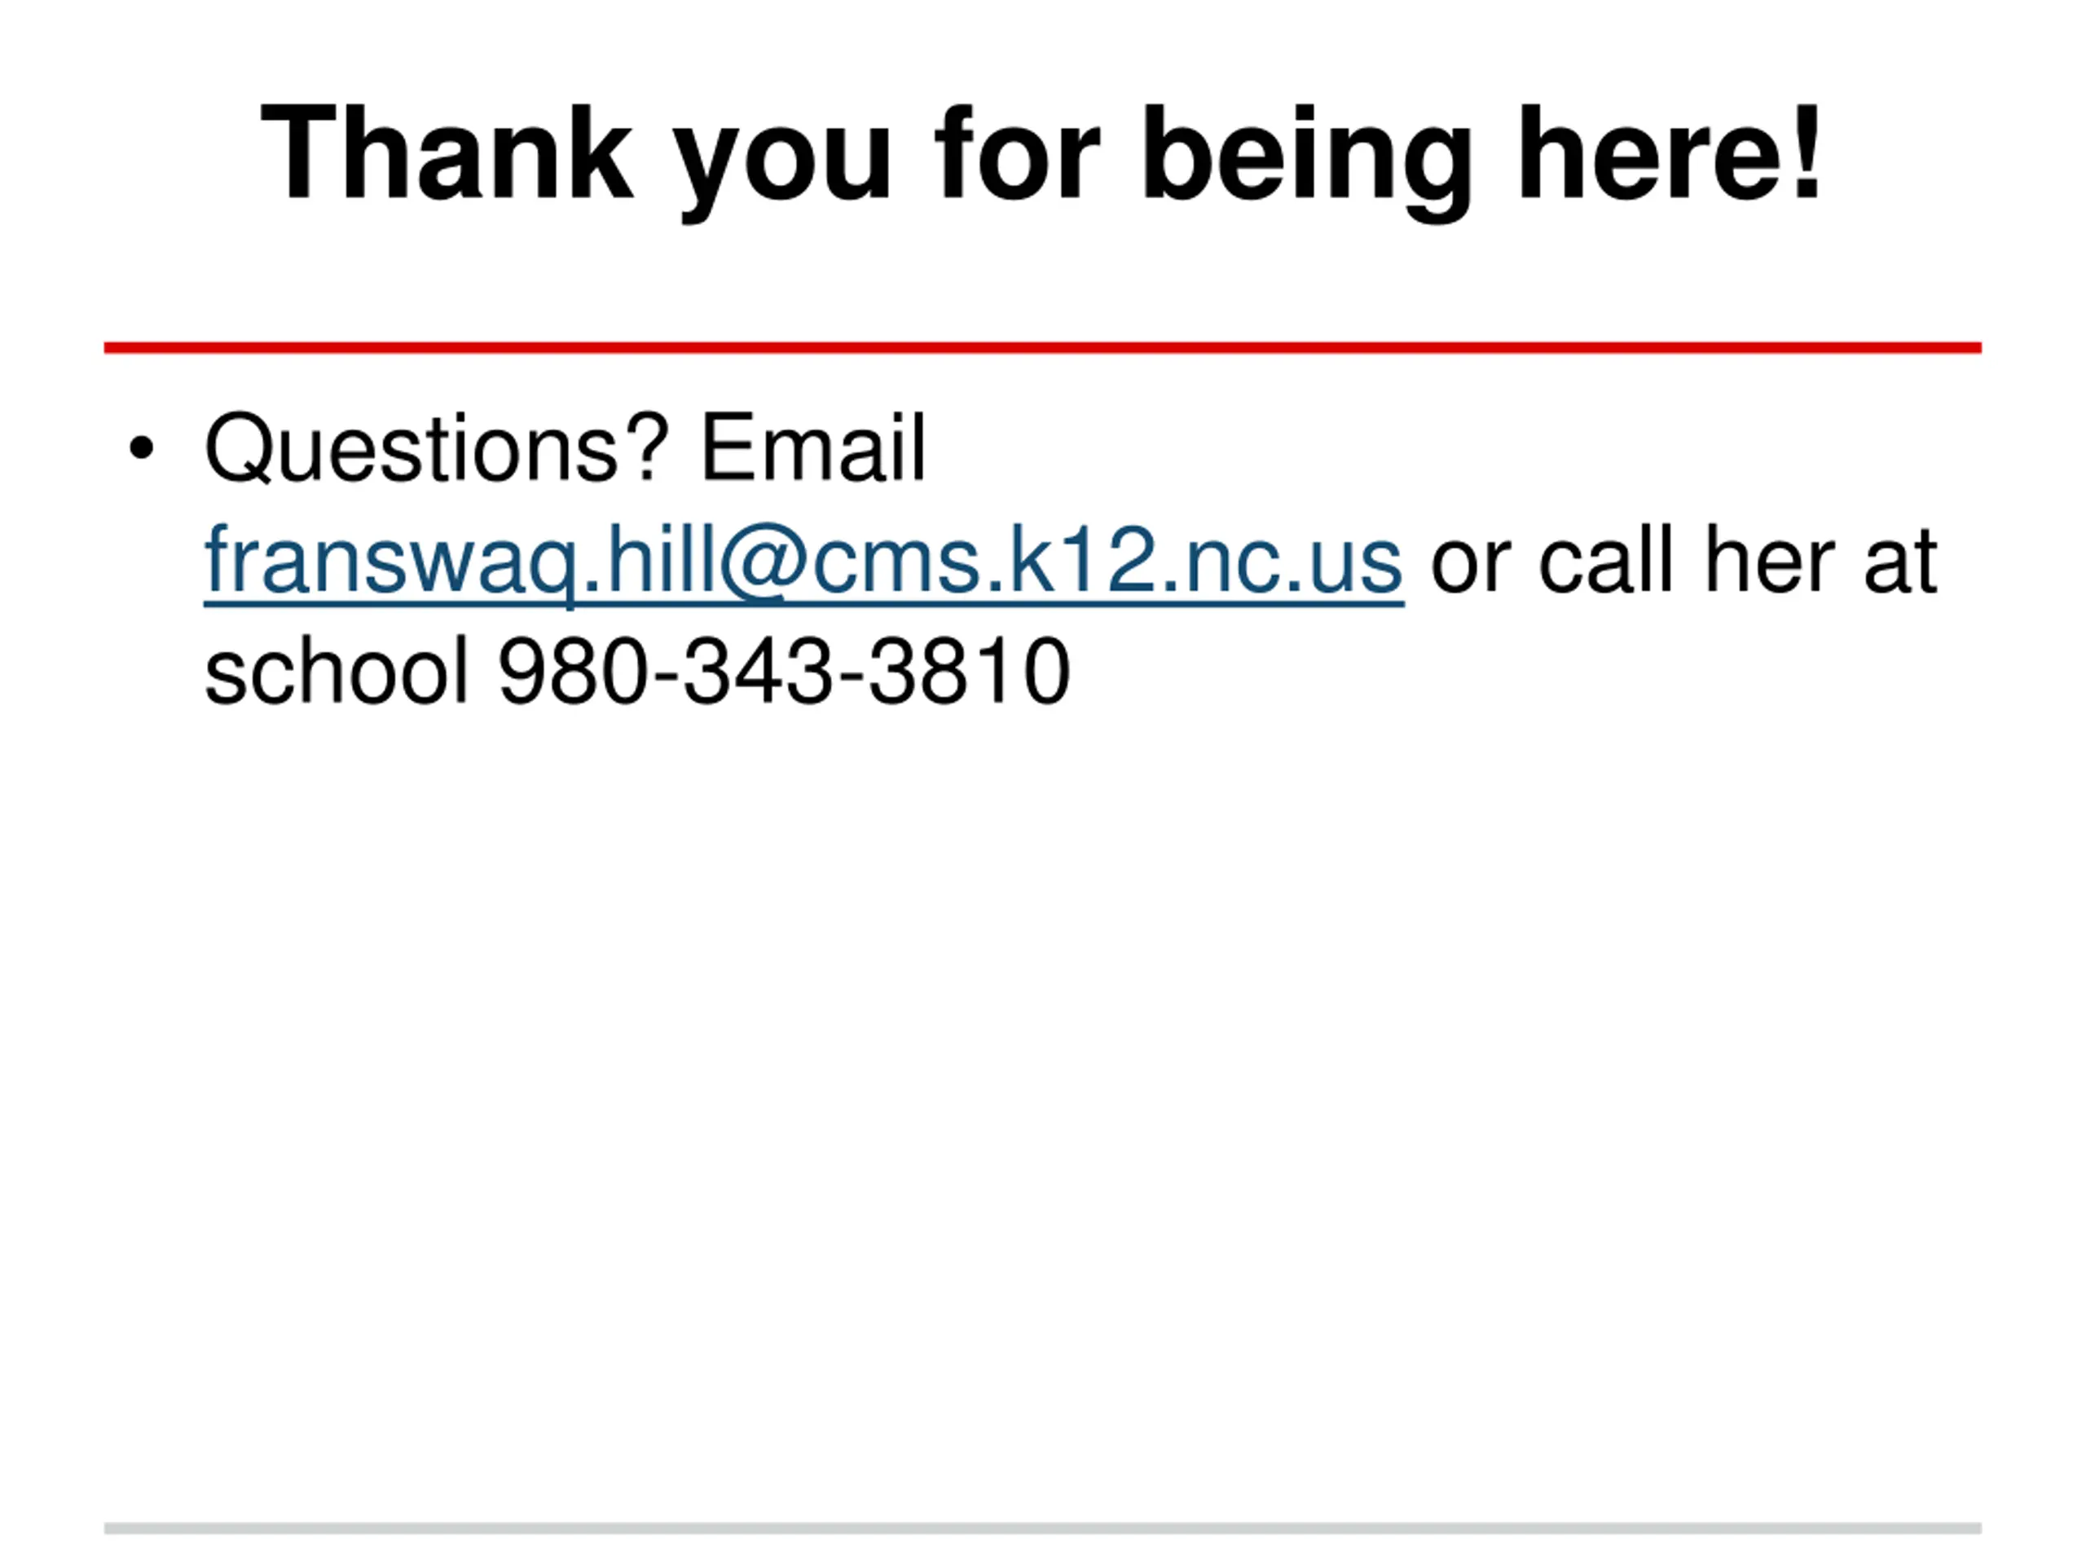The image size is (2086, 1565).
Task: Click the phone number 980-343-3810
Action: pyautogui.click(x=784, y=672)
